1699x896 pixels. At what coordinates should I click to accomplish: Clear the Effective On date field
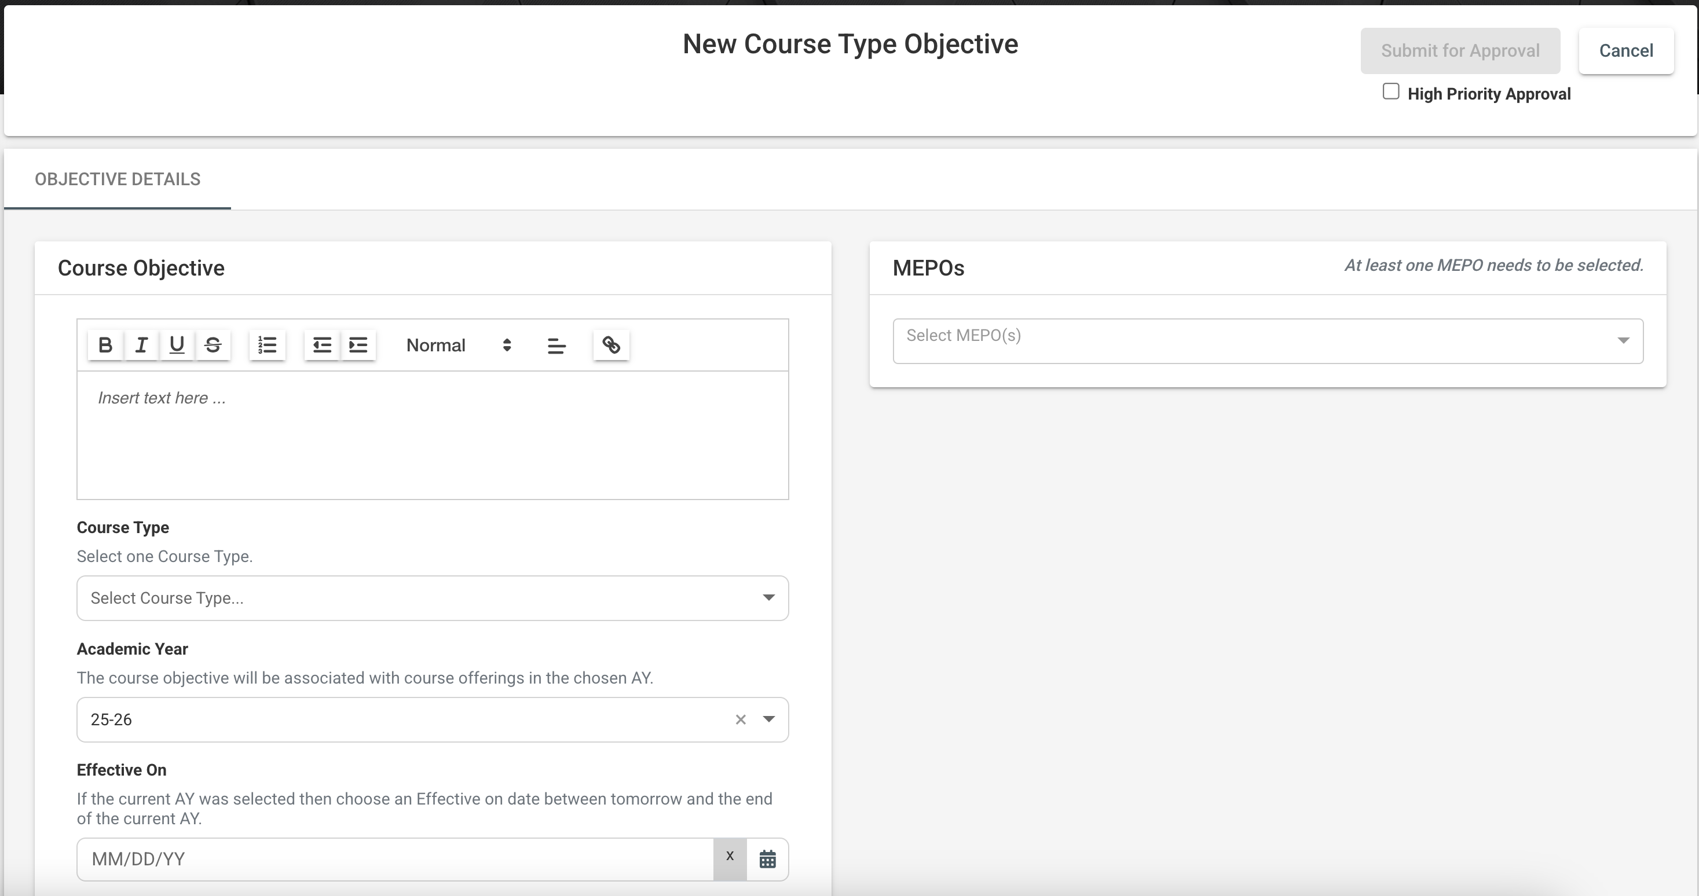[x=730, y=859]
